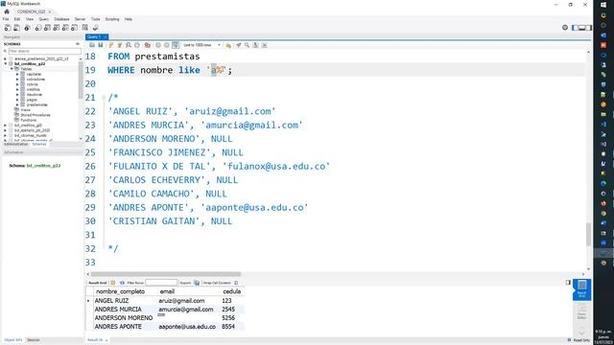
Task: Click the schema filter objects search field
Action: [x=44, y=51]
